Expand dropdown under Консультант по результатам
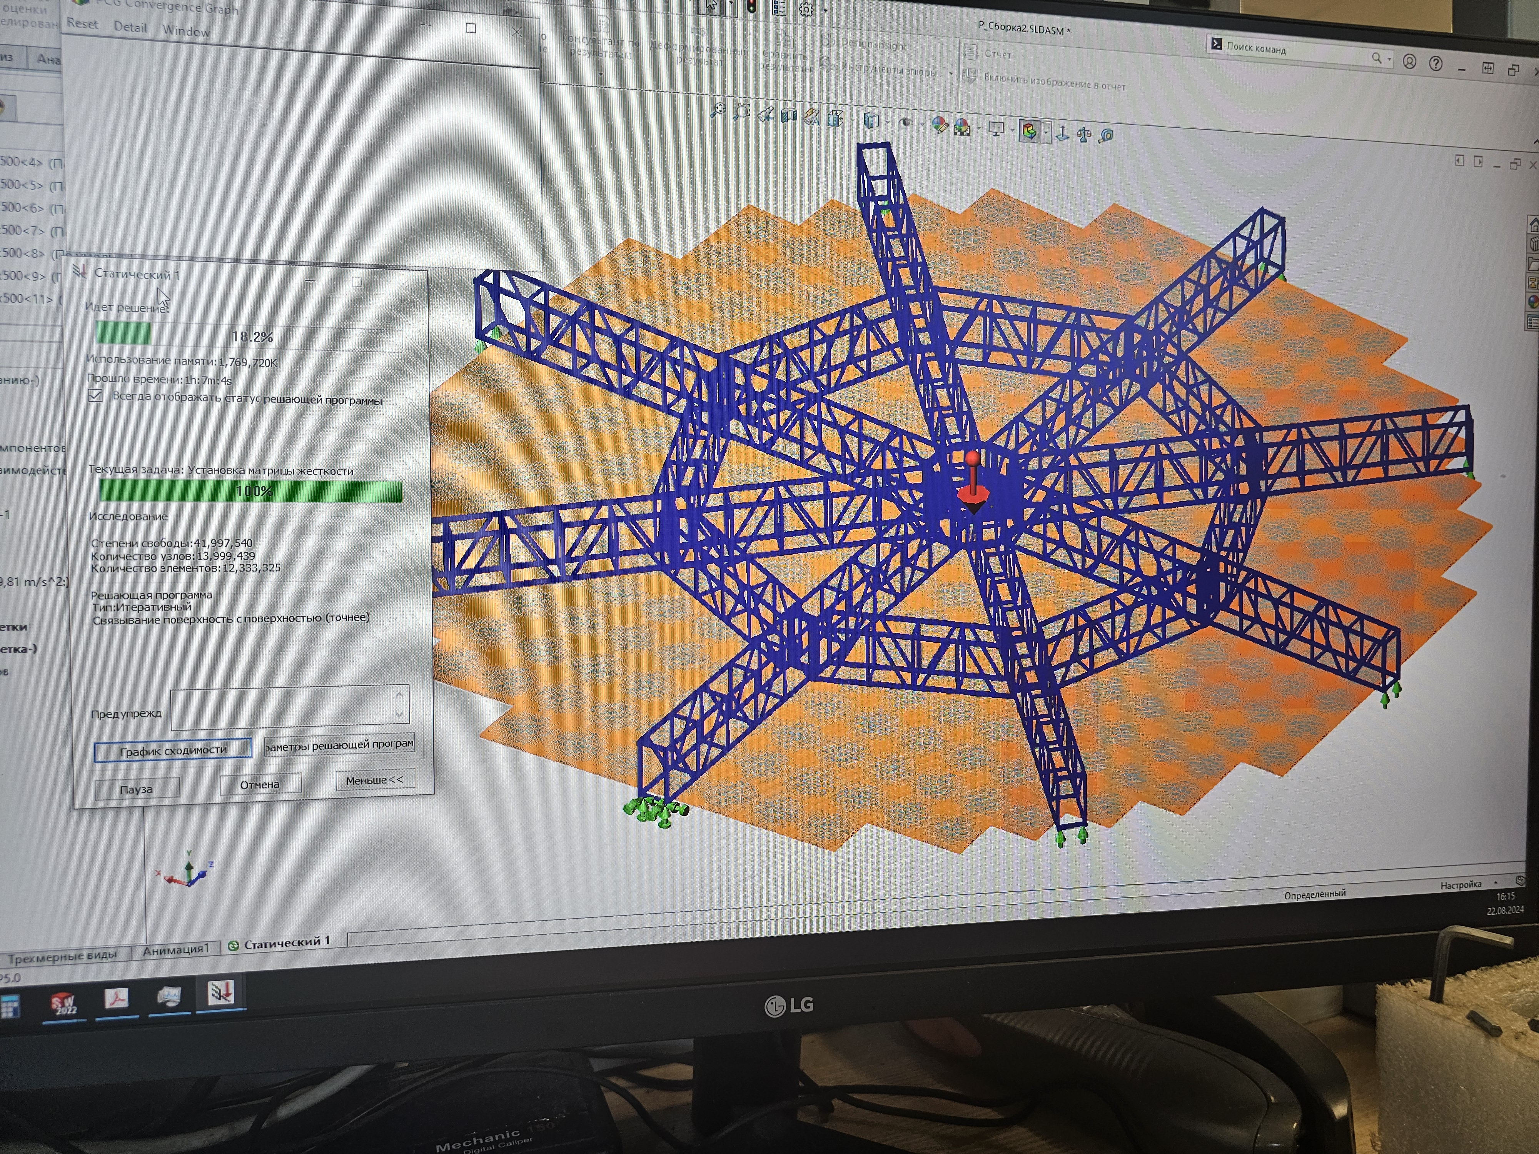Image resolution: width=1539 pixels, height=1154 pixels. point(601,74)
